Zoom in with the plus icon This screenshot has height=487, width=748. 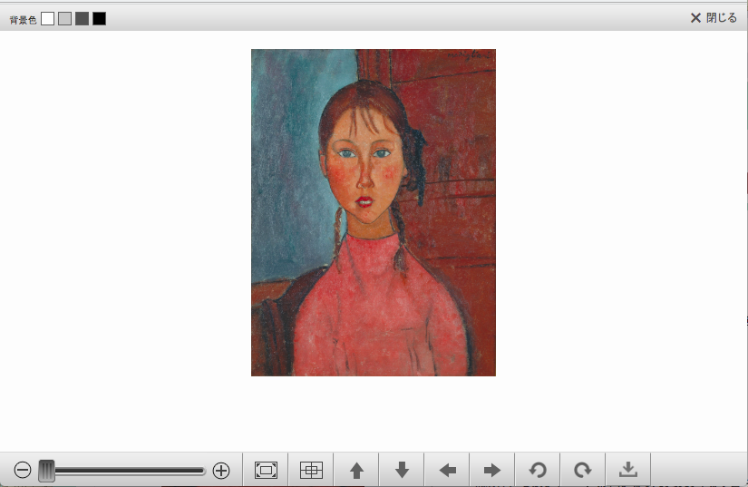[x=221, y=471]
